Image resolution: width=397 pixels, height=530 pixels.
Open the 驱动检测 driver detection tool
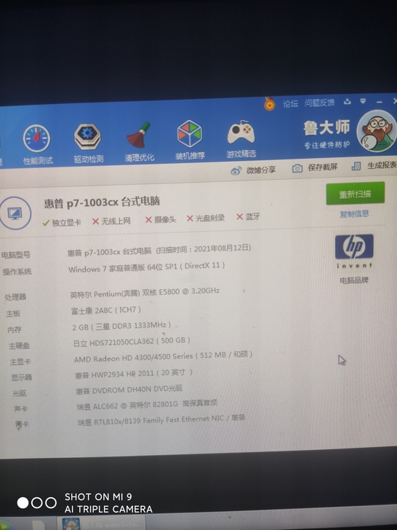click(x=88, y=143)
